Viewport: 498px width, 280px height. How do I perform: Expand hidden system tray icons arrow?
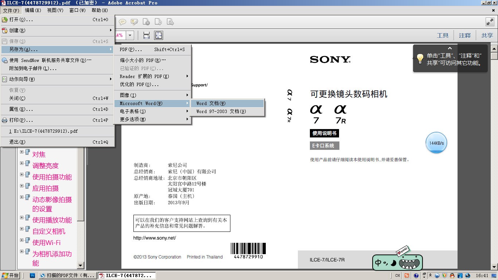coord(431,276)
